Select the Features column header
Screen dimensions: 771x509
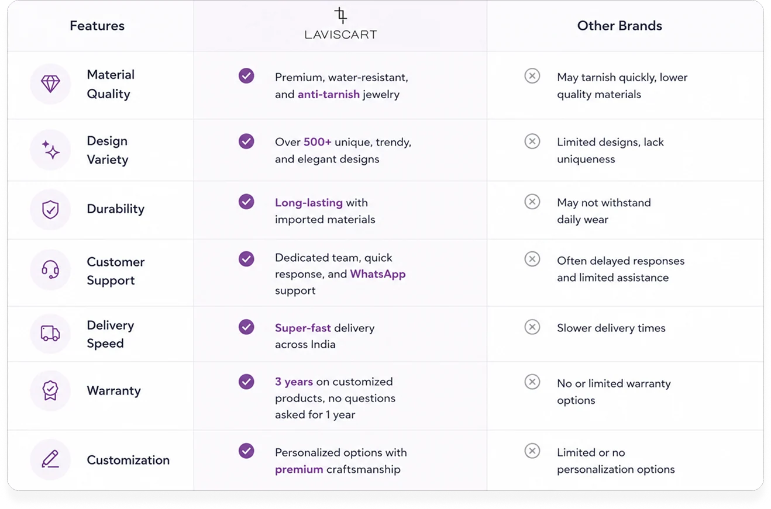coord(97,26)
